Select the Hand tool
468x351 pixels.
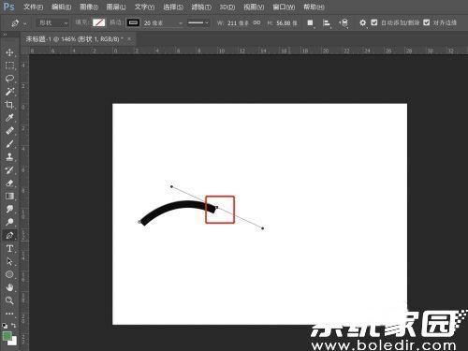(x=9, y=287)
